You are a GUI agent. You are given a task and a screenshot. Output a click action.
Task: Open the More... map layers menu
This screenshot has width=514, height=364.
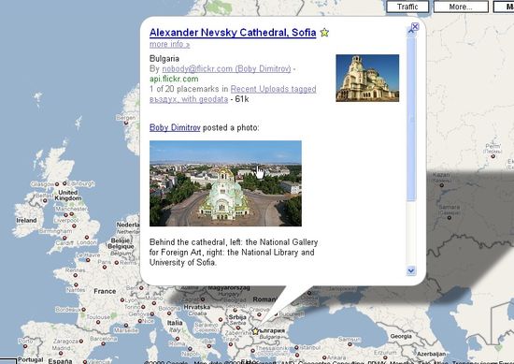pos(461,7)
